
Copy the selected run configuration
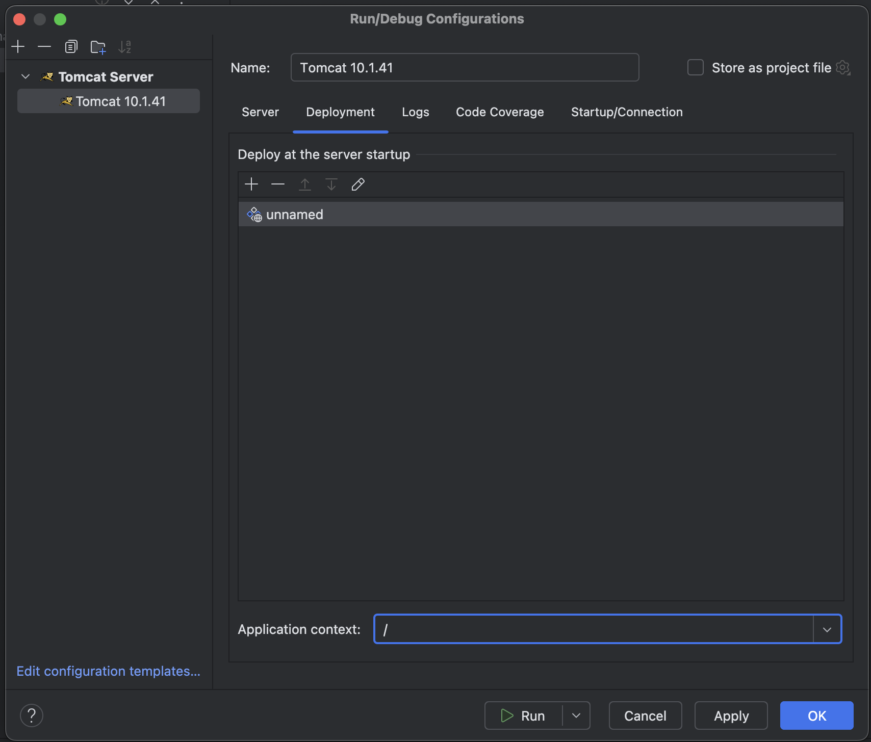[71, 47]
